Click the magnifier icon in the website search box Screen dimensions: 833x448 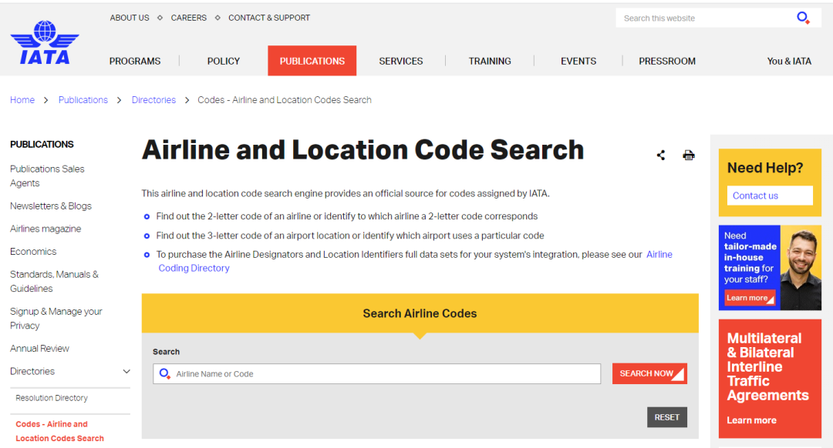(803, 18)
